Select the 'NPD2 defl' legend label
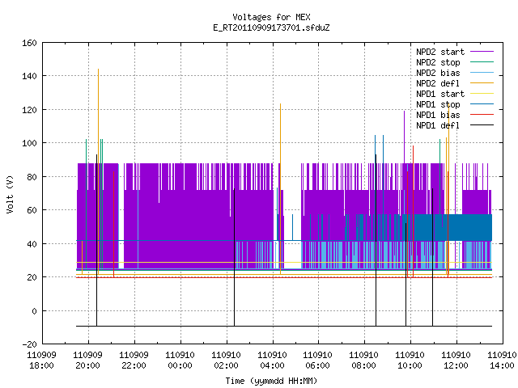Screen dimensions: 518x388 tap(438, 83)
